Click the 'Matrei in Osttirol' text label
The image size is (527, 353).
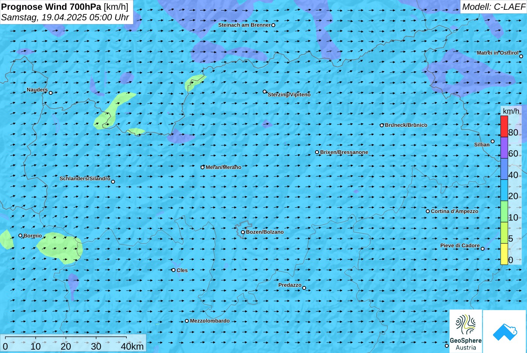(498, 53)
